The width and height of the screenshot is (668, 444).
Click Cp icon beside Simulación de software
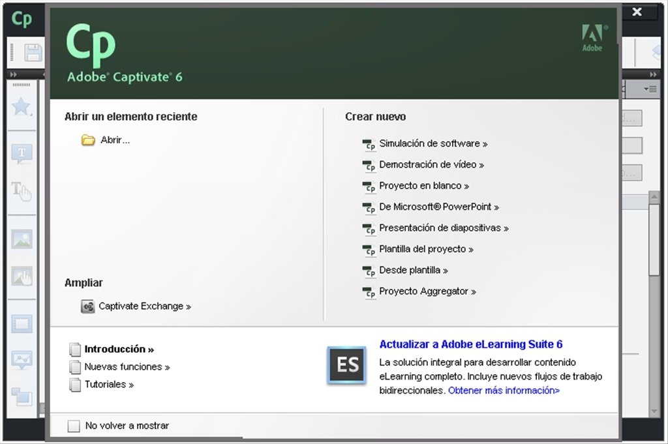pos(369,144)
